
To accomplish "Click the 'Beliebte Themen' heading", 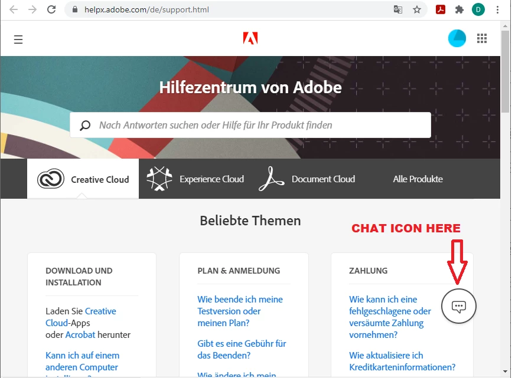I will (x=250, y=221).
